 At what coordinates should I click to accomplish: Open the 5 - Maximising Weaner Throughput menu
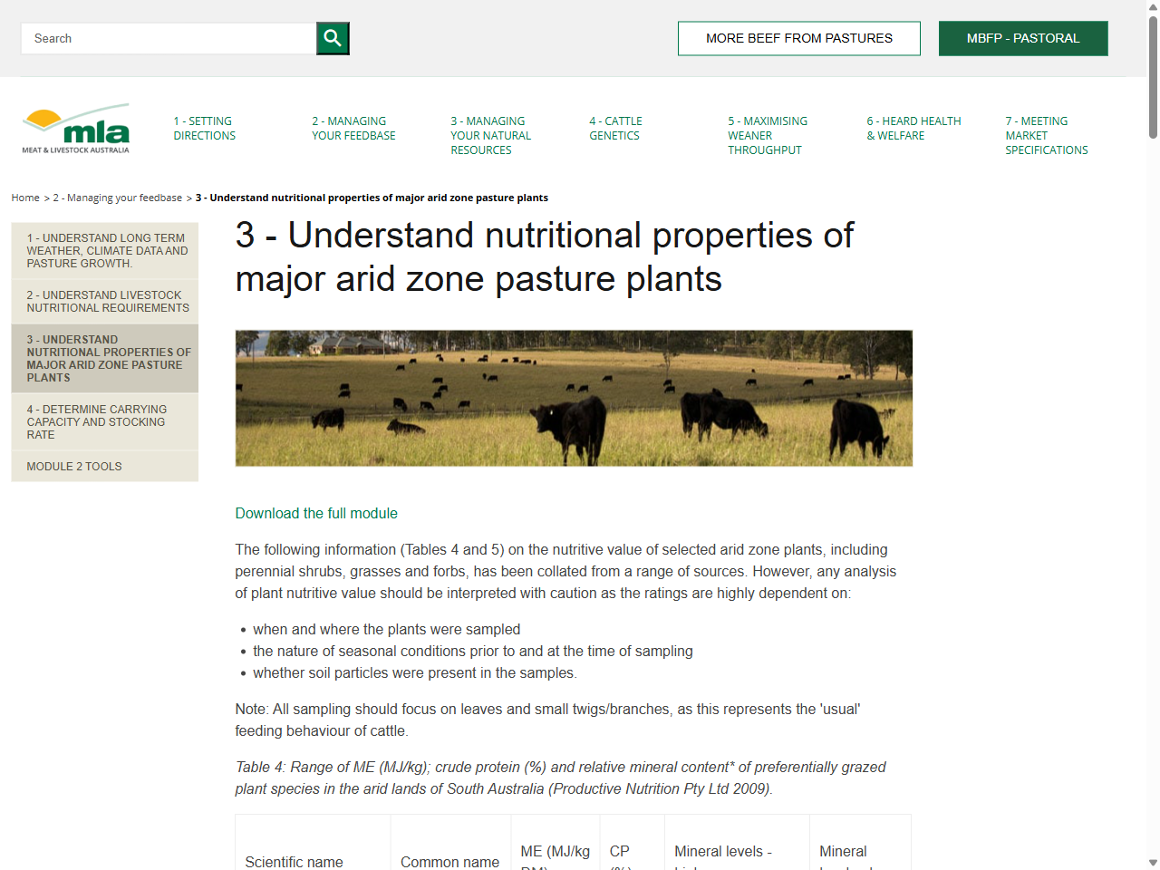[767, 135]
